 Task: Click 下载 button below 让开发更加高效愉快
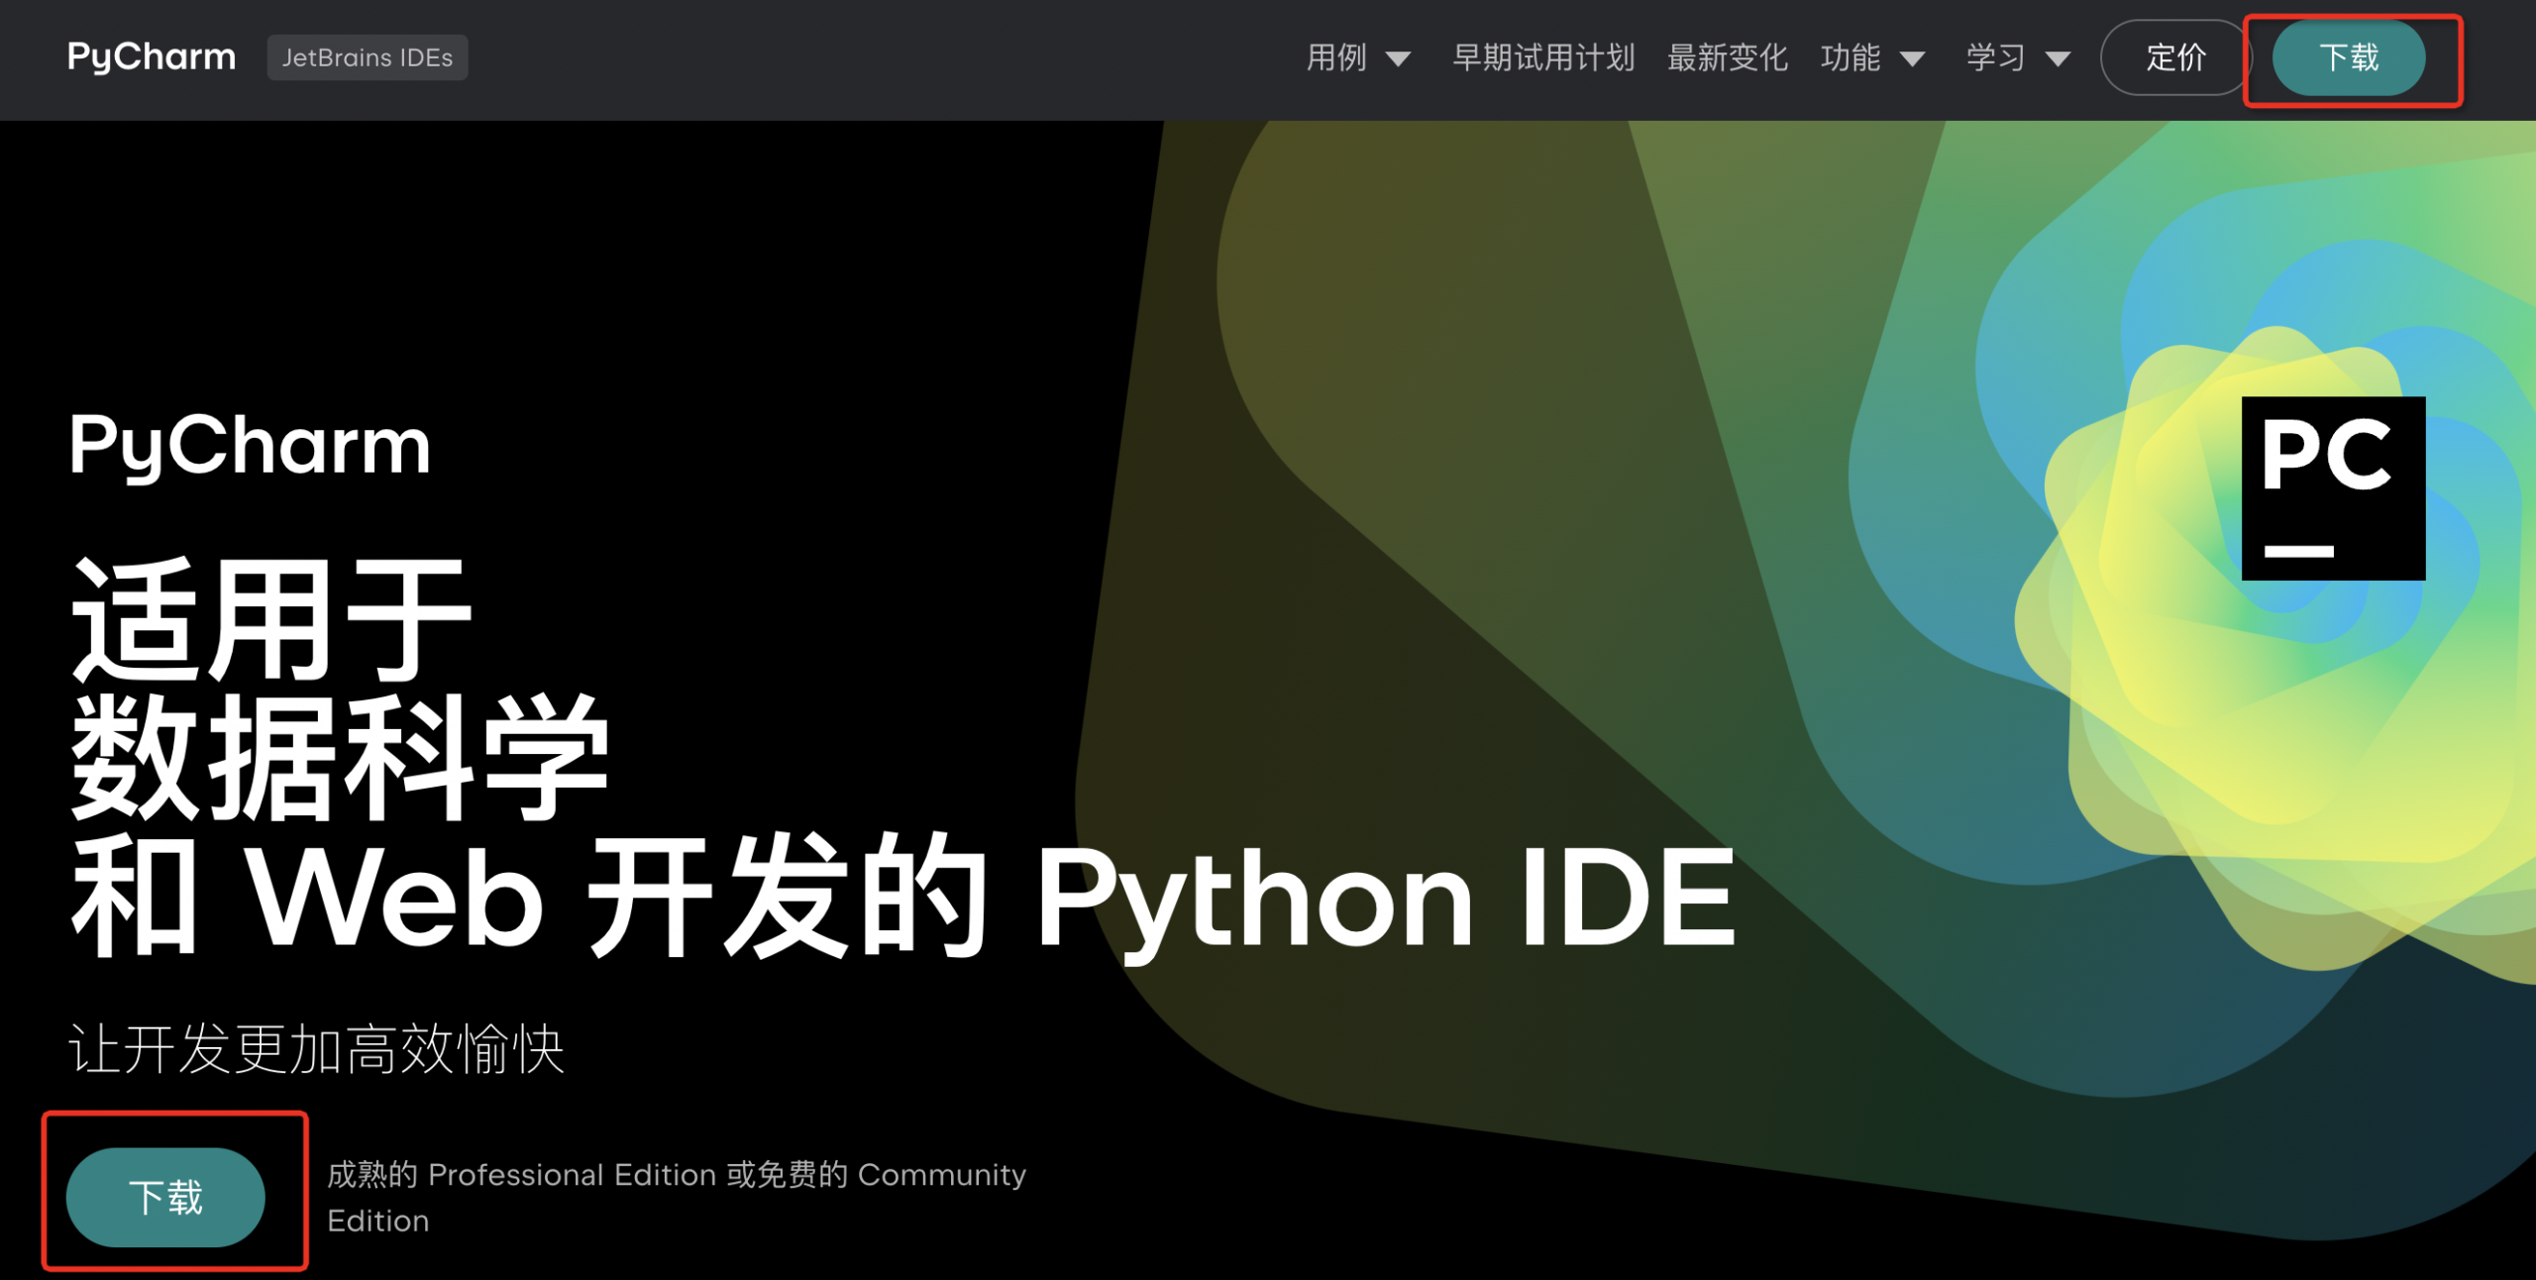click(x=165, y=1197)
